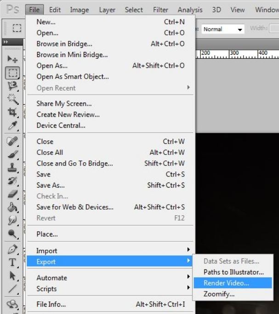Choose Paths to Illustrator...
This screenshot has height=314, width=279.
233,272
